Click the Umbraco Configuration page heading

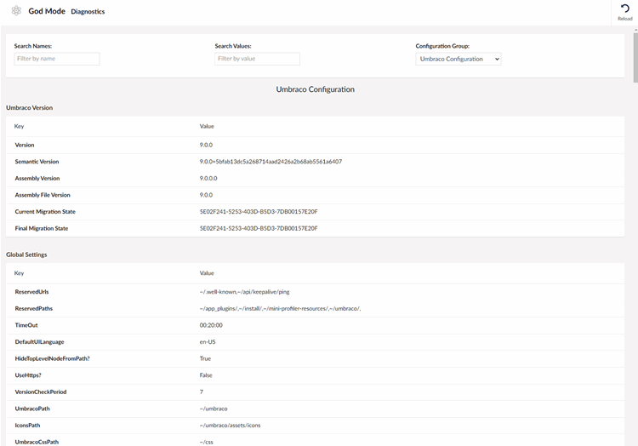click(x=315, y=89)
